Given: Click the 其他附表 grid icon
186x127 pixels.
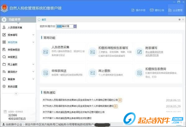Looking at the screenshot, I should tap(4, 42).
